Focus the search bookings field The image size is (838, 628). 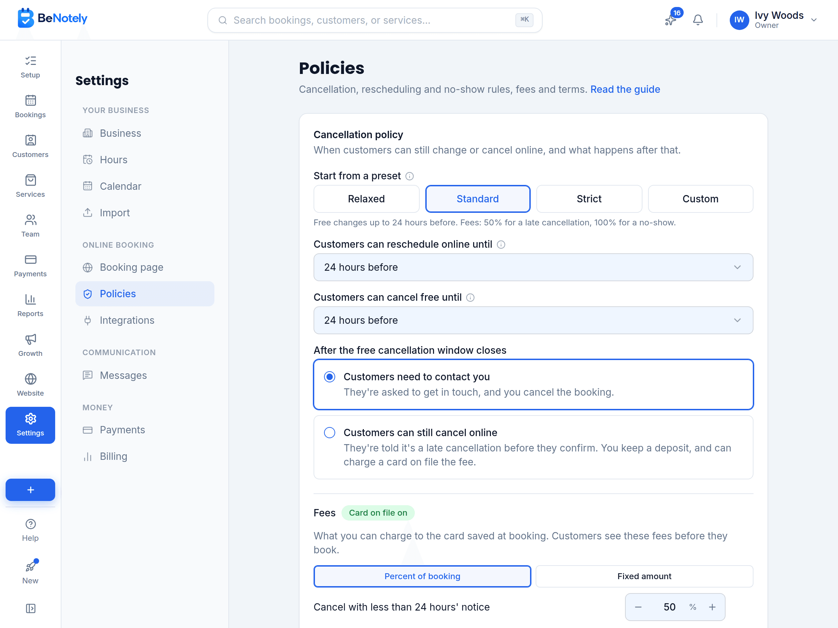[x=375, y=20]
